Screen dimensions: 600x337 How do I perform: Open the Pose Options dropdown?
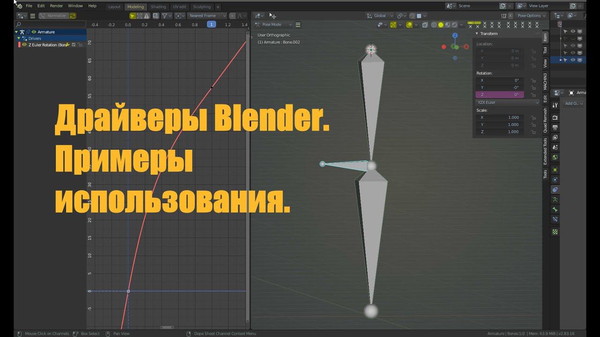click(x=532, y=15)
